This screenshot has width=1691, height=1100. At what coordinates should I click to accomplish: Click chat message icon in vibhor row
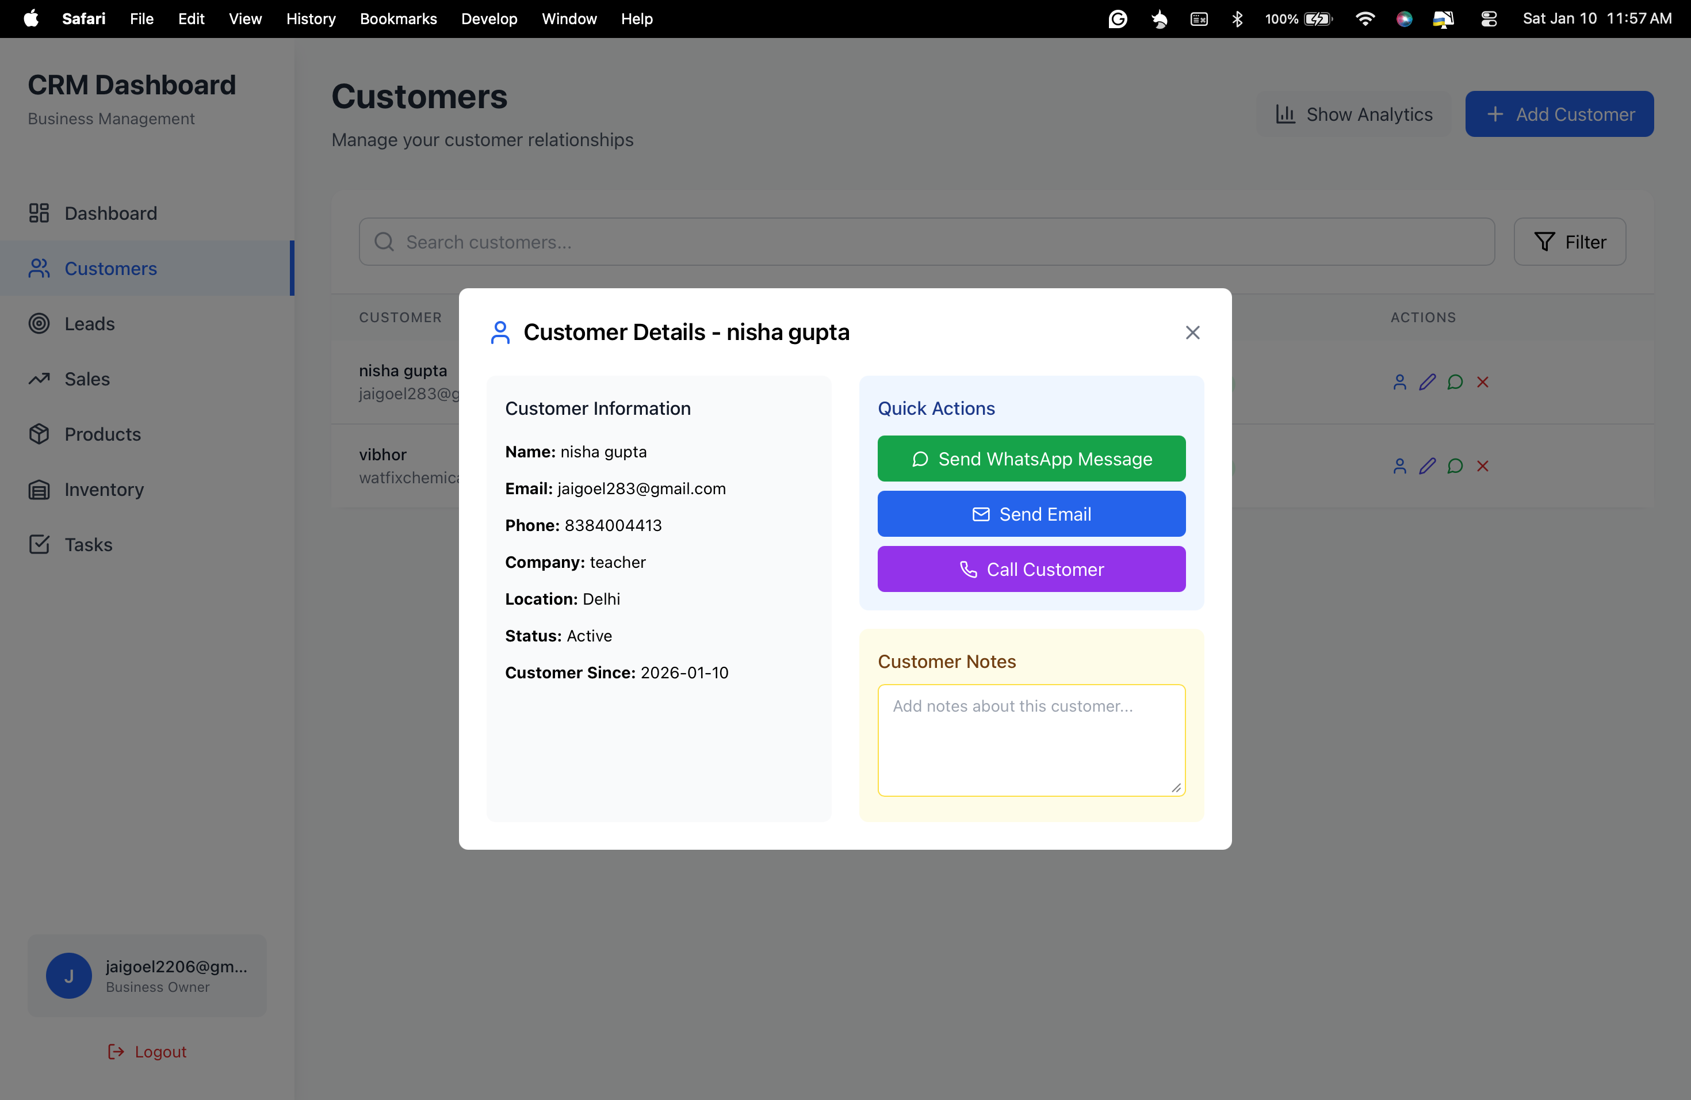pos(1455,466)
